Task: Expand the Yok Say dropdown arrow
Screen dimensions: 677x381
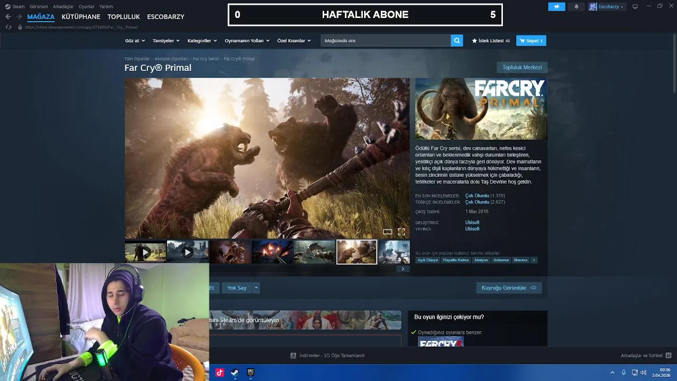Action: tap(256, 288)
